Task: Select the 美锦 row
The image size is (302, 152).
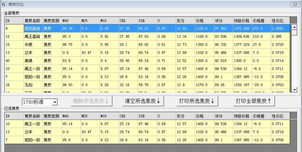Action: pyautogui.click(x=147, y=61)
